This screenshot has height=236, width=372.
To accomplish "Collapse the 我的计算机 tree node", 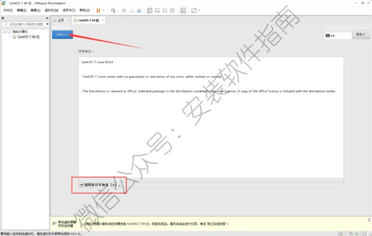I will 4,32.
